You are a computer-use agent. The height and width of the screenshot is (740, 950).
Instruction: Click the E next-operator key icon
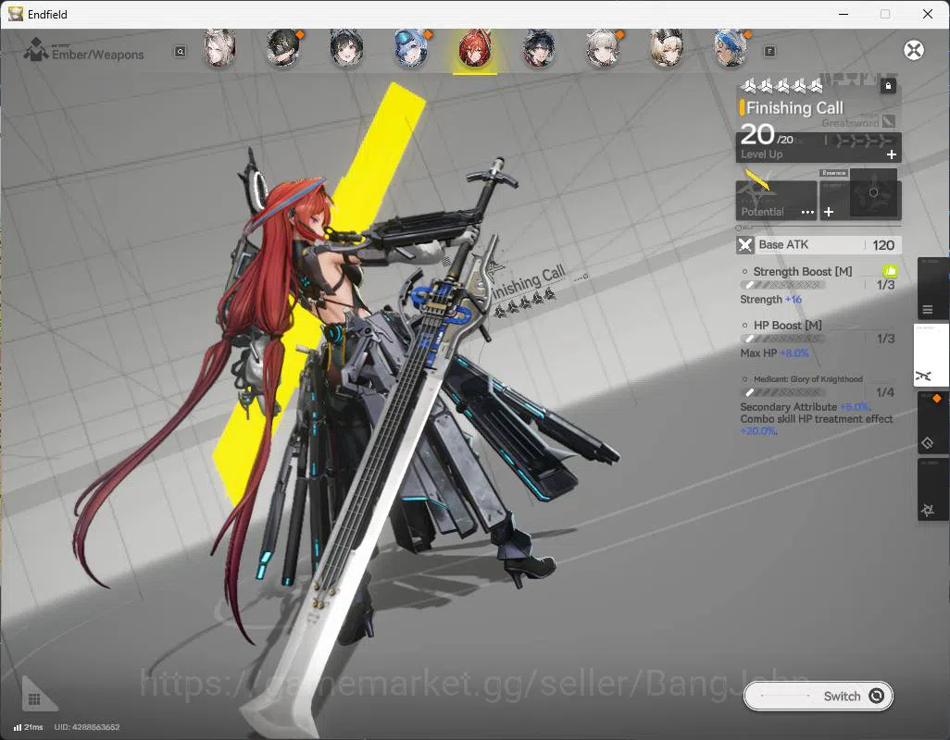click(x=769, y=52)
